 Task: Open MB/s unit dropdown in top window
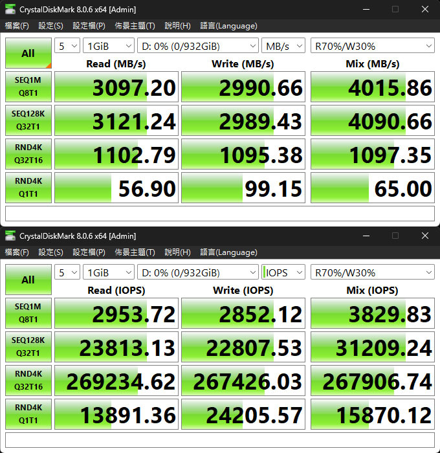(283, 46)
